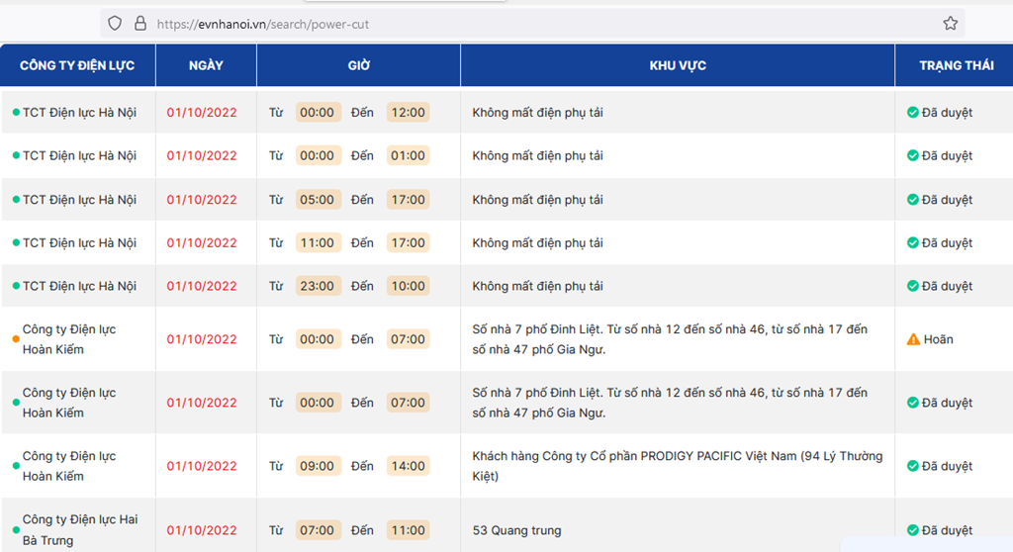
Task: Click the PRODIGY PACIFIC Việt Nam customer text
Action: click(677, 466)
